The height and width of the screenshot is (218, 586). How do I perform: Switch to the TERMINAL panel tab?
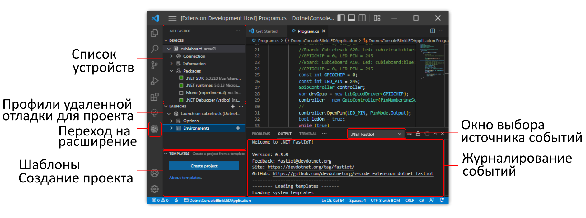(x=308, y=134)
